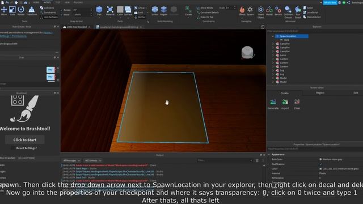The height and width of the screenshot is (204, 363).
Task: Open the What's New button
Action: pos(330,3)
